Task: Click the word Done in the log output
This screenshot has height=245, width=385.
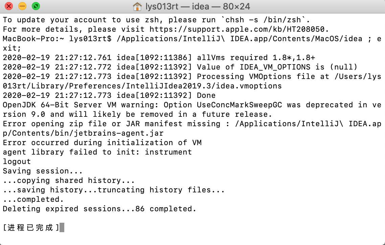Action: coord(206,96)
